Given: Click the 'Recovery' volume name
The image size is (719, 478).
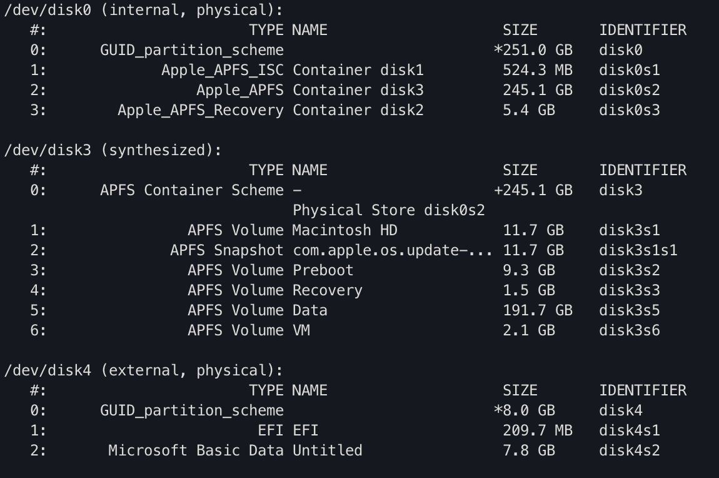Looking at the screenshot, I should tap(328, 290).
